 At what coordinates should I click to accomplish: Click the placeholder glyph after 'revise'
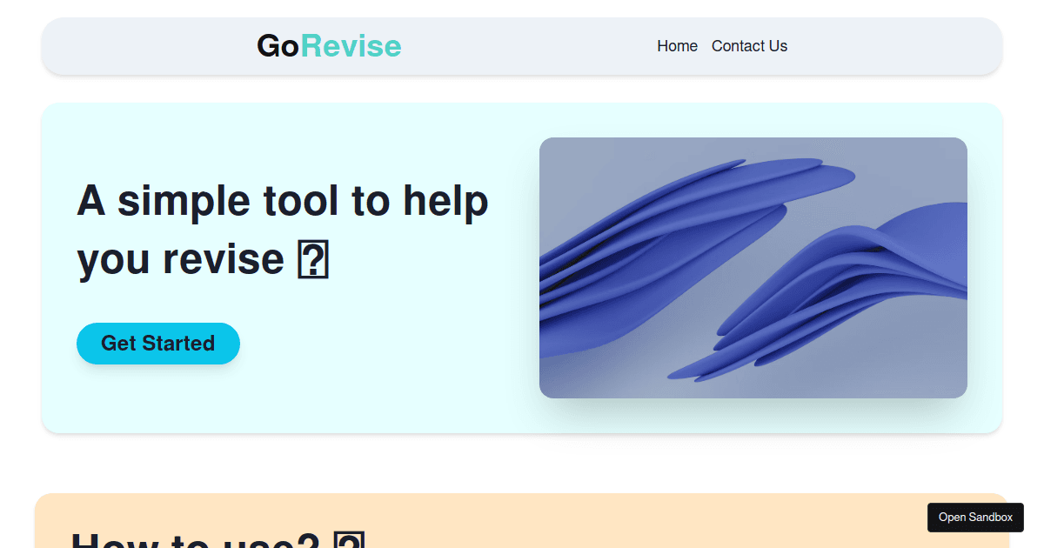(315, 259)
